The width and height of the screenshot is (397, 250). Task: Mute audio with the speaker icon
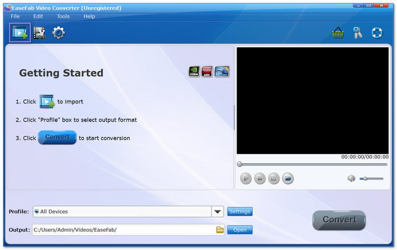352,179
